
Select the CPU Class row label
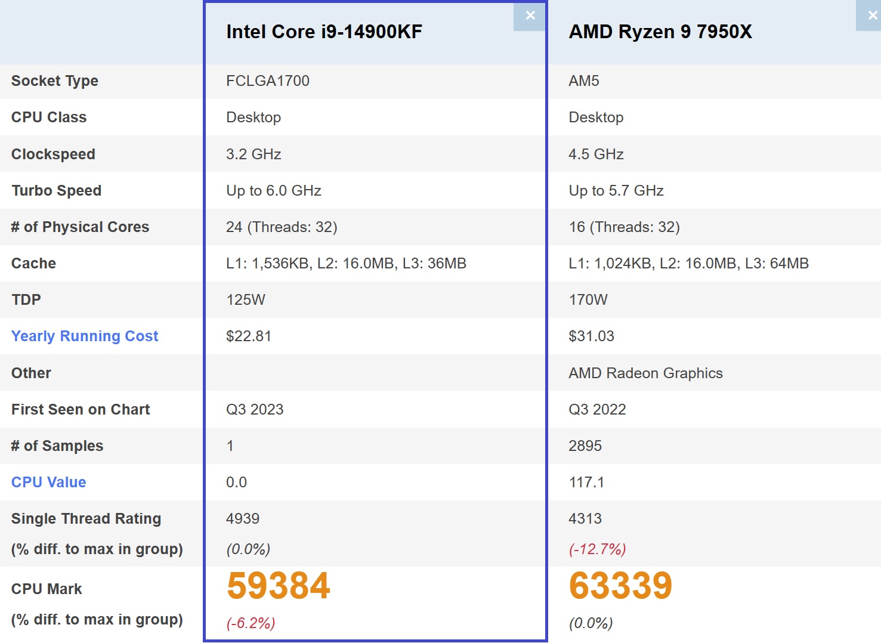pyautogui.click(x=49, y=118)
